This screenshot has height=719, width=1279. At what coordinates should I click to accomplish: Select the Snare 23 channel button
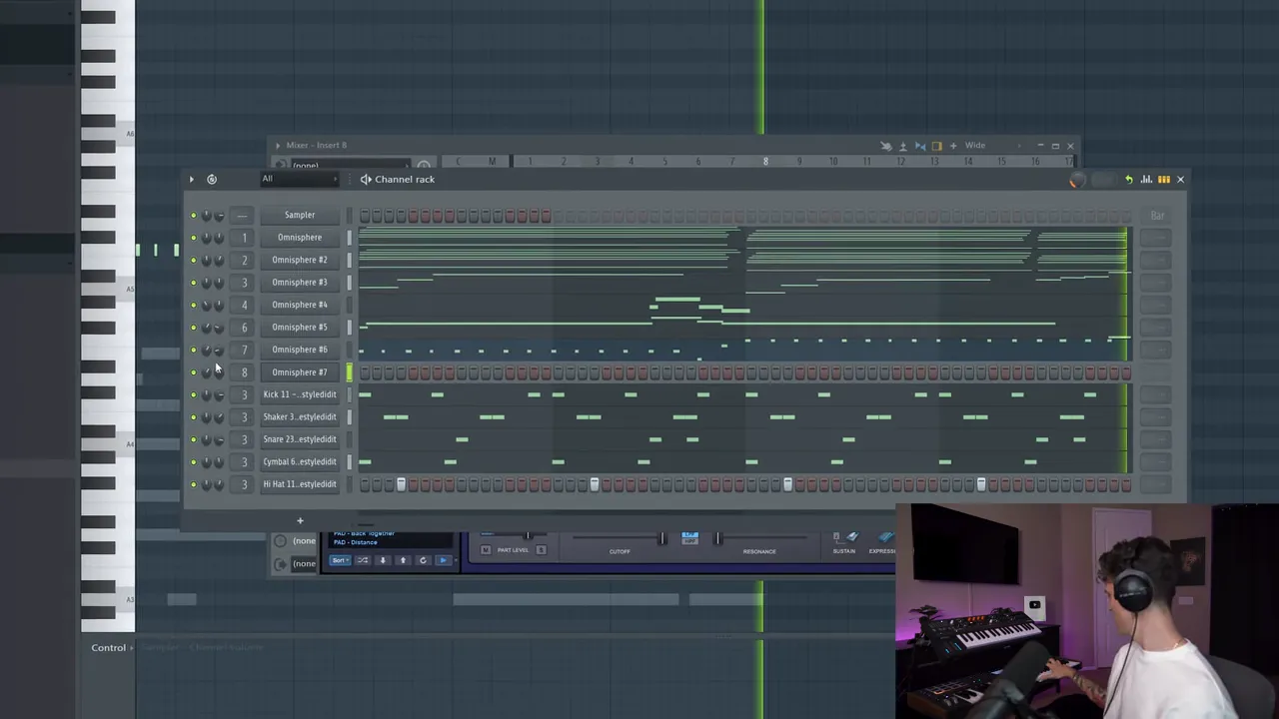point(300,439)
